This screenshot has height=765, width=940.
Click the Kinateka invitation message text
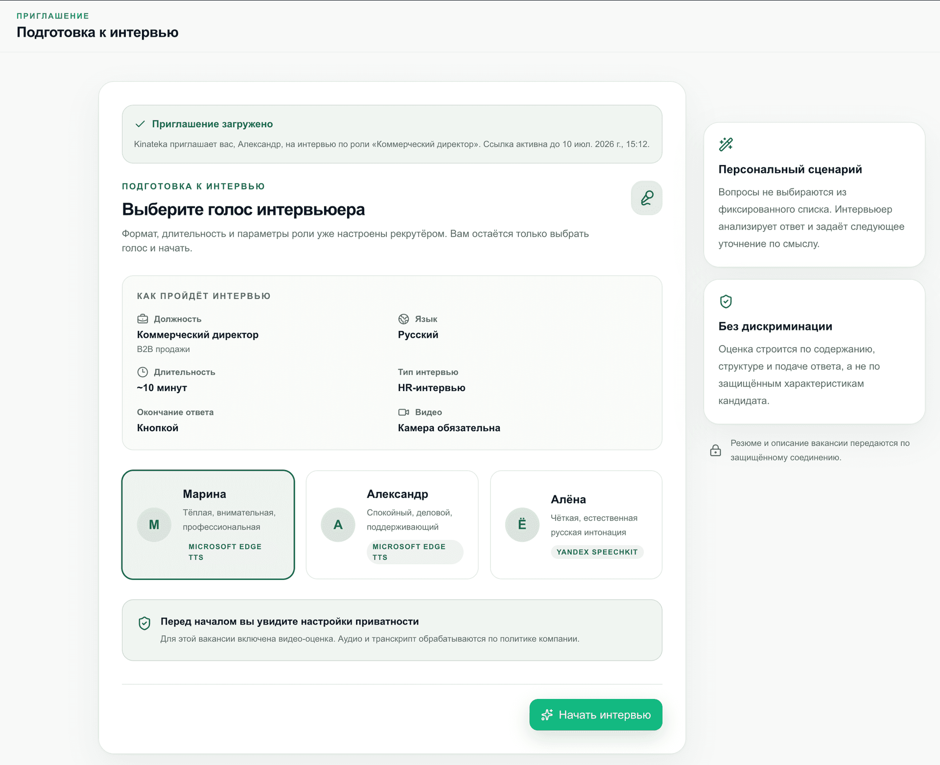click(392, 144)
